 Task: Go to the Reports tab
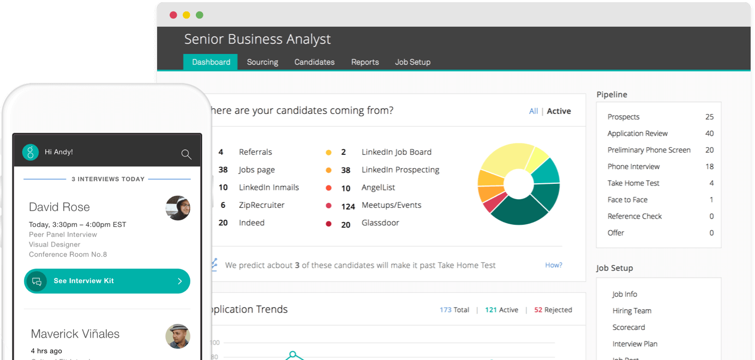pos(365,62)
